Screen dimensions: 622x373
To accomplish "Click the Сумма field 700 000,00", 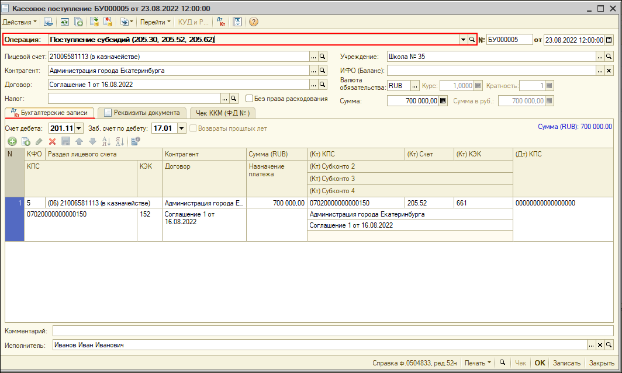I will pyautogui.click(x=413, y=101).
